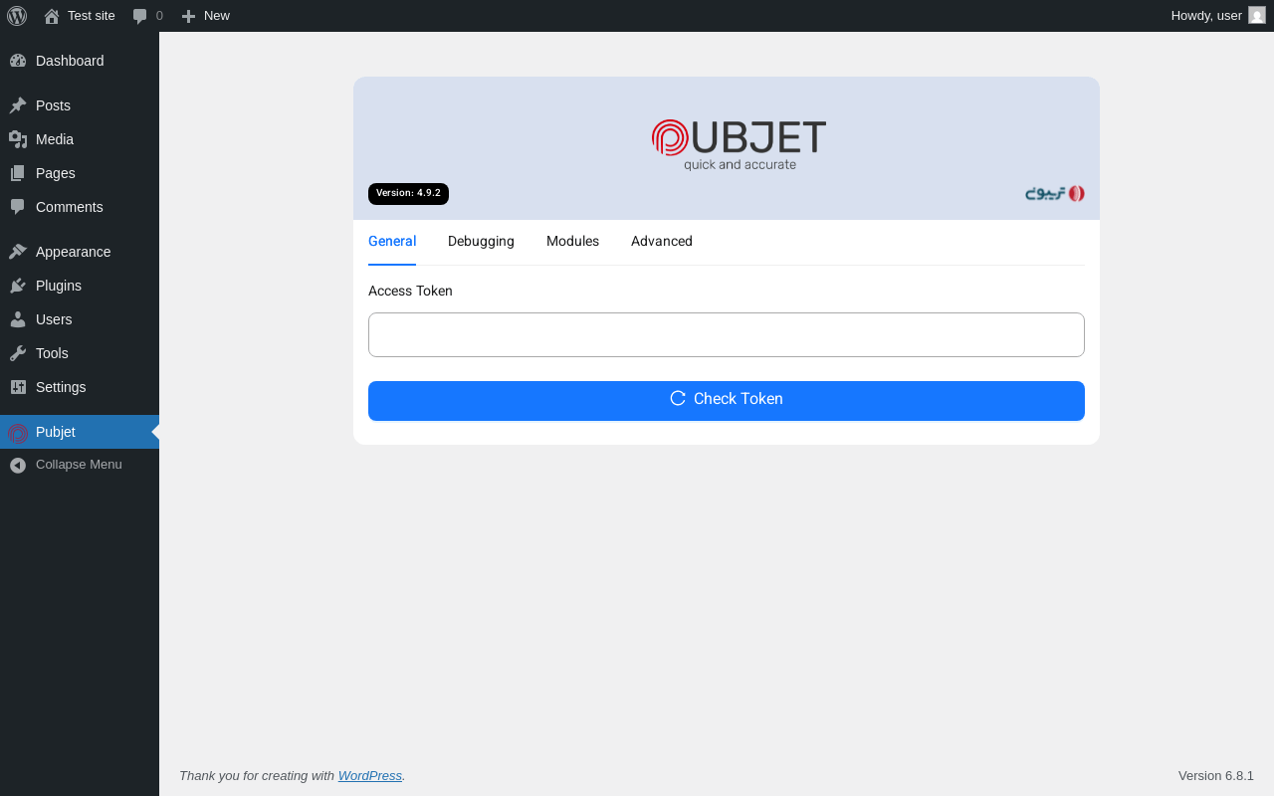Collapse the admin sidebar menu
The image size is (1274, 796).
[80, 465]
